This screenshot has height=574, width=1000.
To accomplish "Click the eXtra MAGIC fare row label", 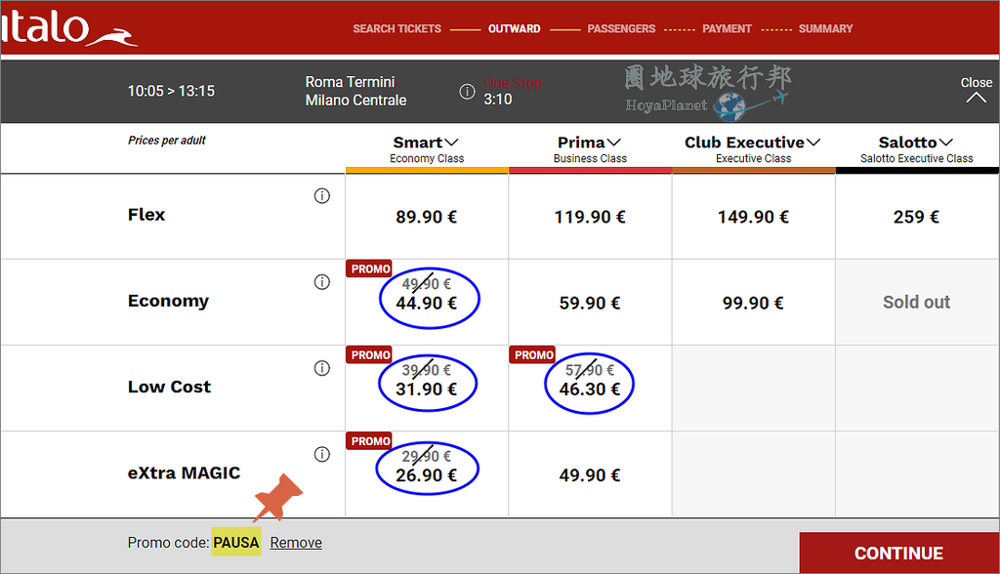I will click(x=184, y=473).
